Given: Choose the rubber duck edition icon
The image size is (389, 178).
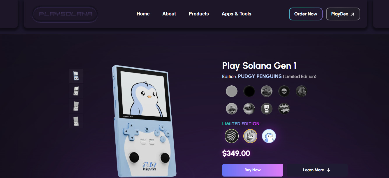Looking at the screenshot, I should [x=249, y=109].
